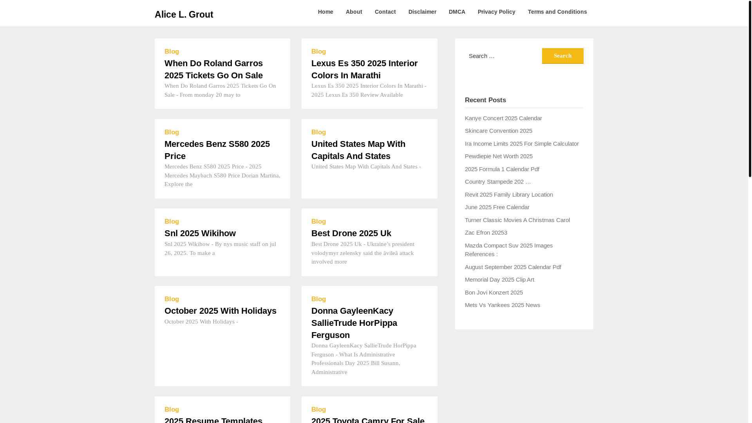Open 2025 Resume Templates post
752x423 pixels.
click(x=213, y=419)
